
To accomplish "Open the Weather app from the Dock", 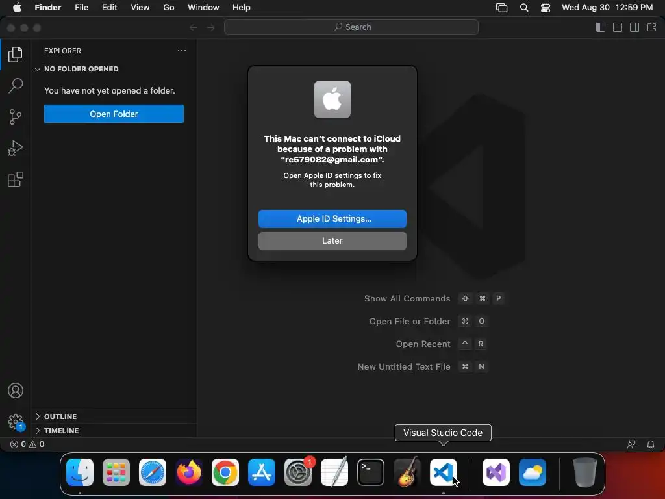I will (x=533, y=472).
